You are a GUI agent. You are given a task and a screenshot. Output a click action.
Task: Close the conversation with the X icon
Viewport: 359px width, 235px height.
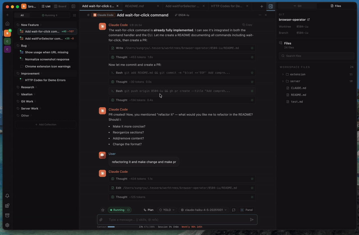pos(266,15)
